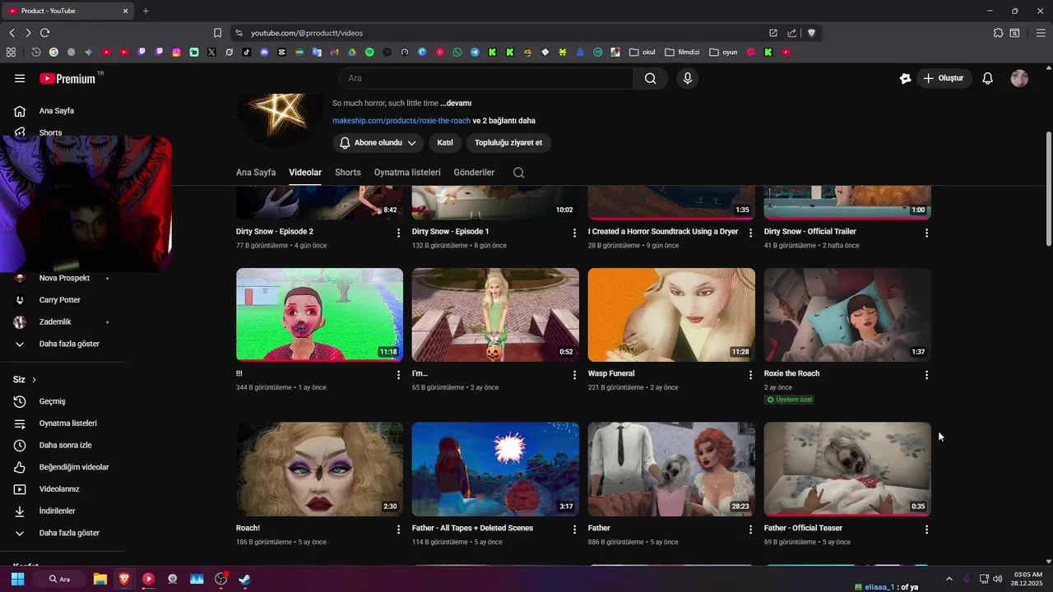This screenshot has height=592, width=1053.
Task: Switch to the channel Shorts tab
Action: click(348, 173)
